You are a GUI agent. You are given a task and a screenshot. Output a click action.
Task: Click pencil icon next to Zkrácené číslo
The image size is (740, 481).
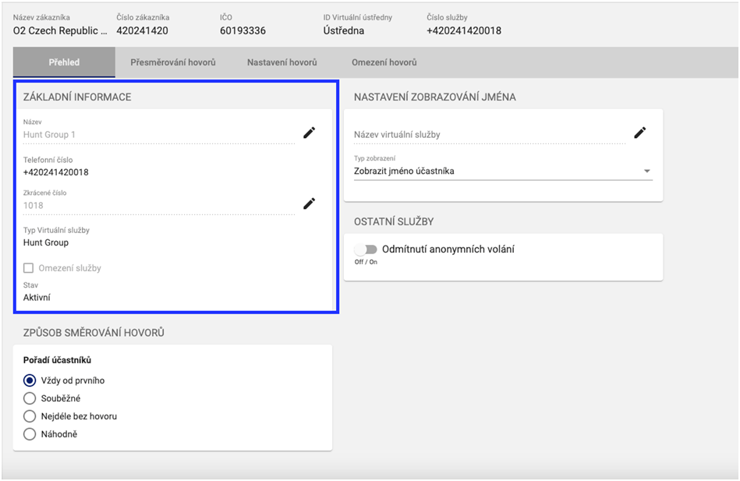pyautogui.click(x=310, y=203)
